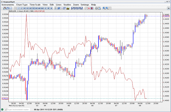Switch to line chart type icon
The image size is (171, 112).
coord(11,8)
